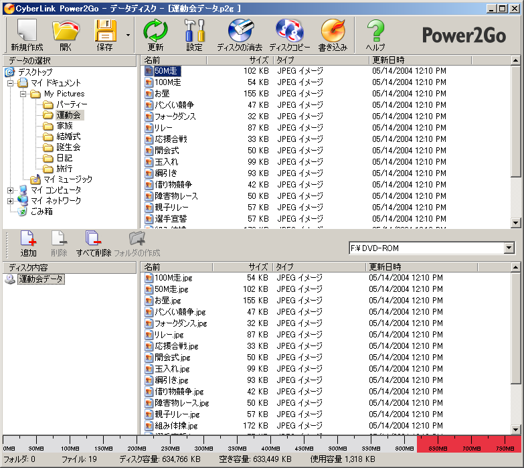
Task: Refresh the view with the 更新 icon
Action: 155,35
